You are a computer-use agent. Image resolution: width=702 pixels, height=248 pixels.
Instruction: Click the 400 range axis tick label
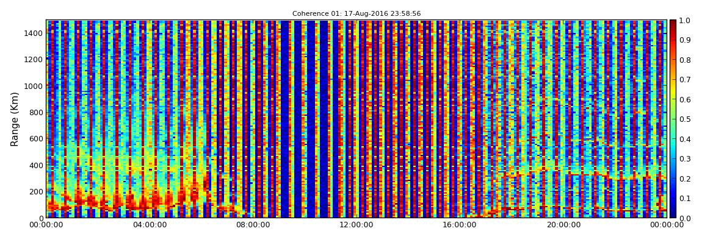(x=36, y=165)
